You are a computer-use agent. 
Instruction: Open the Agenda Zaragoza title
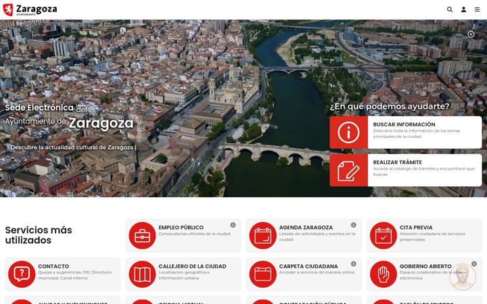point(306,228)
